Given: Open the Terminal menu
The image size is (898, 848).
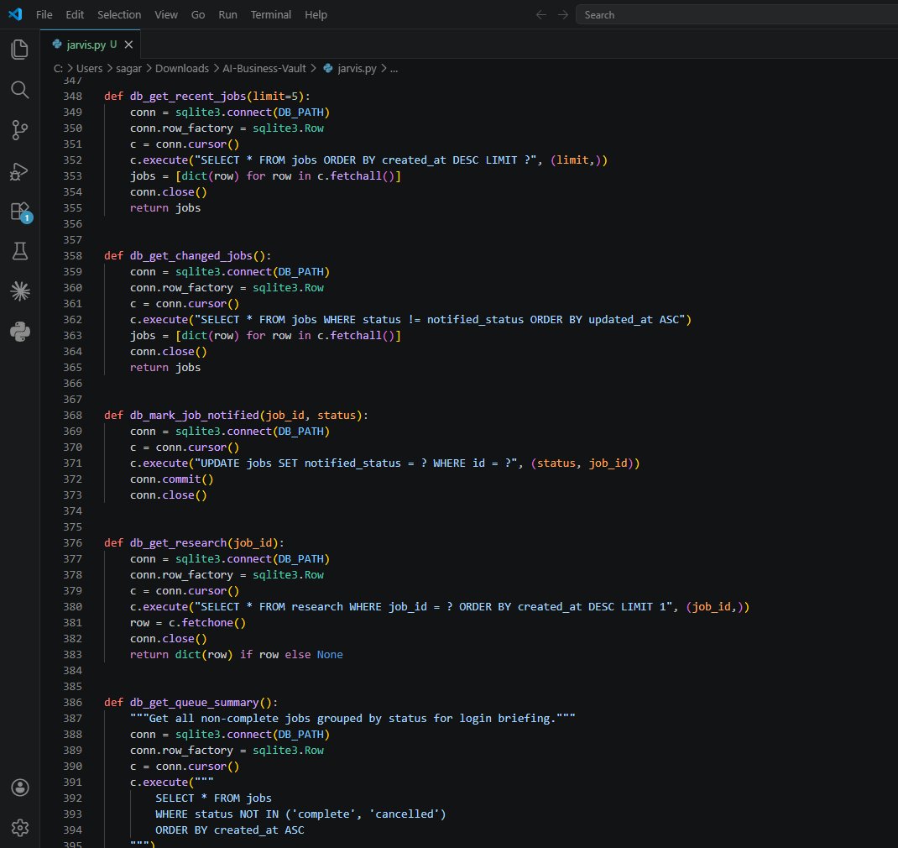Looking at the screenshot, I should [x=271, y=15].
